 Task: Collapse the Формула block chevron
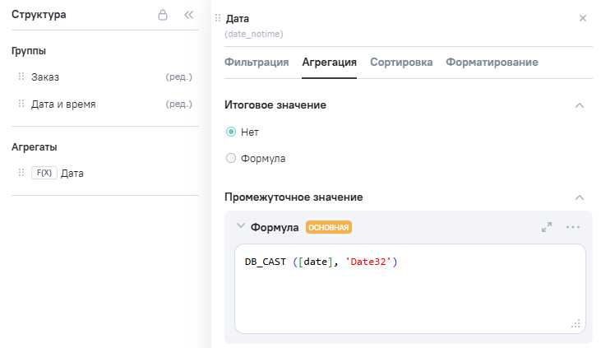[x=240, y=226]
